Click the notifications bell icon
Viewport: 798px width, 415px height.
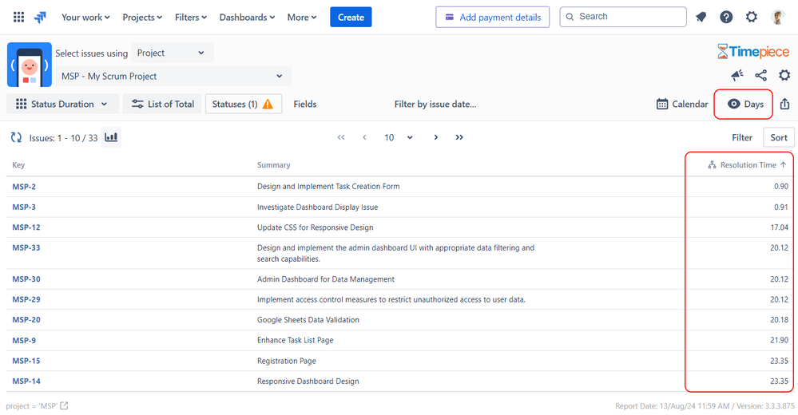701,18
